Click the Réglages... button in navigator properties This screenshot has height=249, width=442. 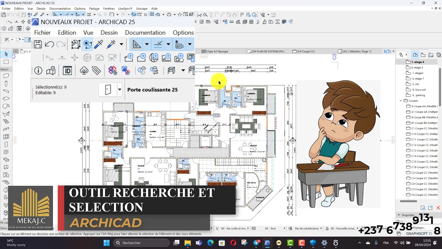click(x=419, y=228)
